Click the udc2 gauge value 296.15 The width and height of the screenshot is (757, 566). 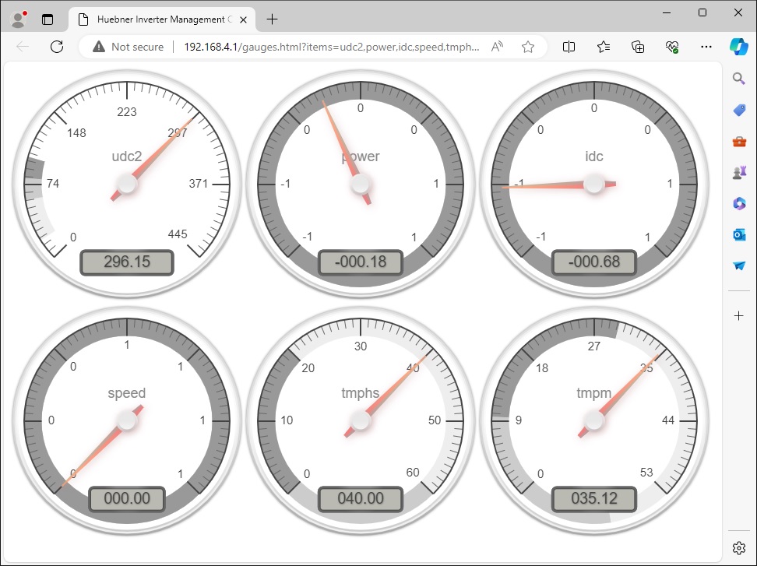[127, 262]
